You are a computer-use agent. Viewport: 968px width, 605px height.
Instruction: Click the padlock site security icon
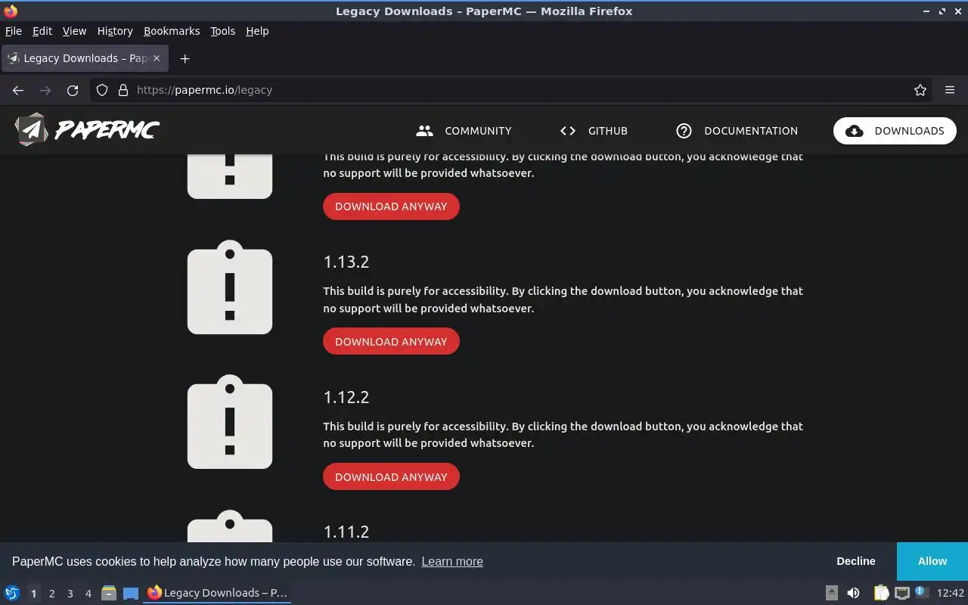click(123, 90)
